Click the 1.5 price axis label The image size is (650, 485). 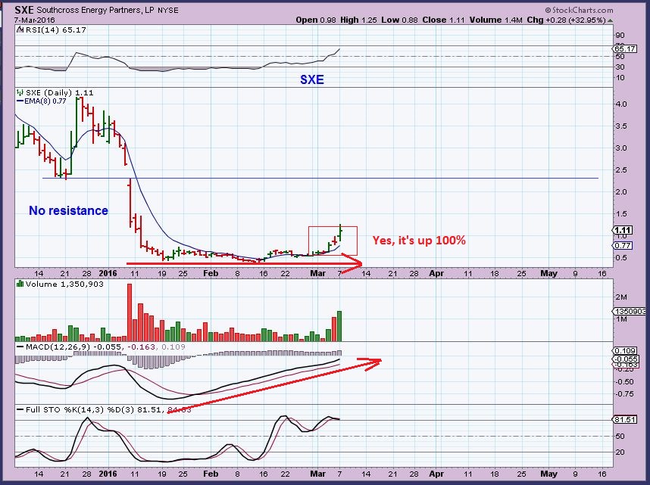coord(621,214)
